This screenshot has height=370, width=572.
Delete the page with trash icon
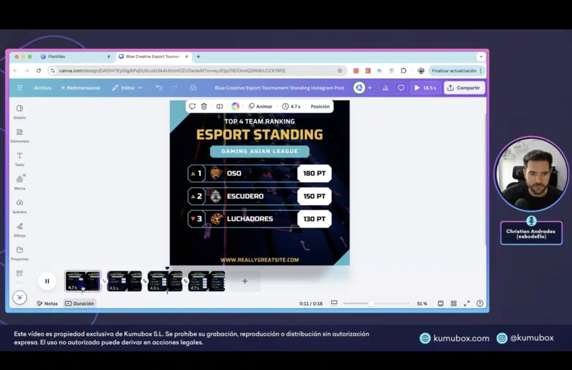coord(204,106)
